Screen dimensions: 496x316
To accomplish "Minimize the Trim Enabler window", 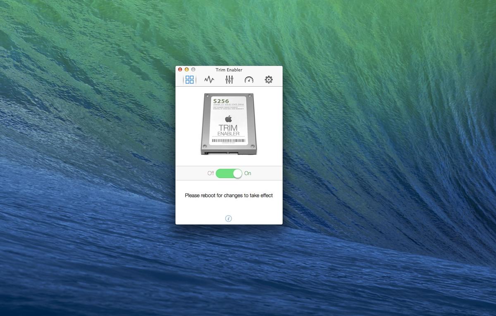I will (x=186, y=70).
